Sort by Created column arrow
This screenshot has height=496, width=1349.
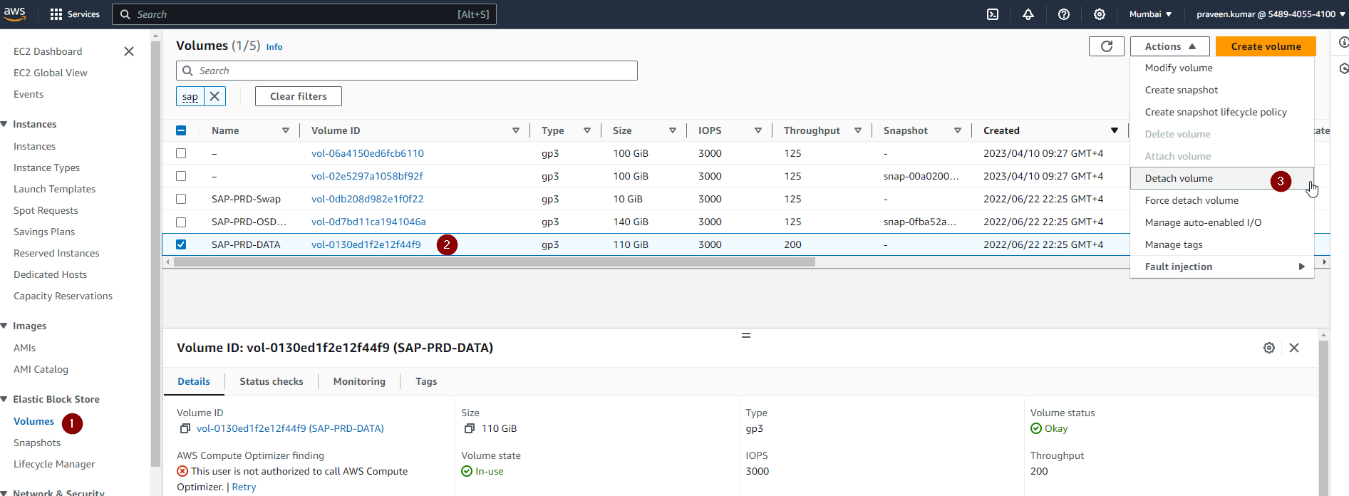pyautogui.click(x=1115, y=130)
